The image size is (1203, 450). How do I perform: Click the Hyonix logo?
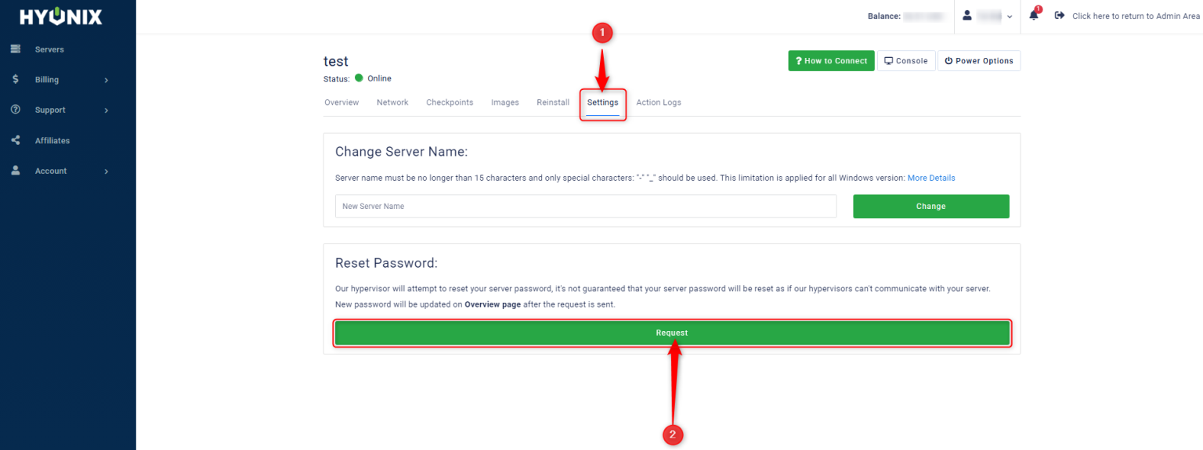pyautogui.click(x=60, y=17)
